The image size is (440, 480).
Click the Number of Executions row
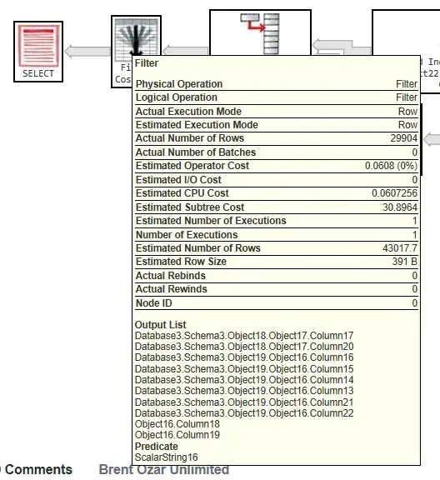[277, 235]
